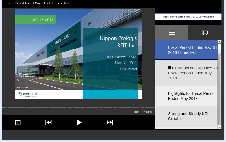226x142 pixels.
Task: Toggle the slide layout view icon
Action: tap(18, 122)
